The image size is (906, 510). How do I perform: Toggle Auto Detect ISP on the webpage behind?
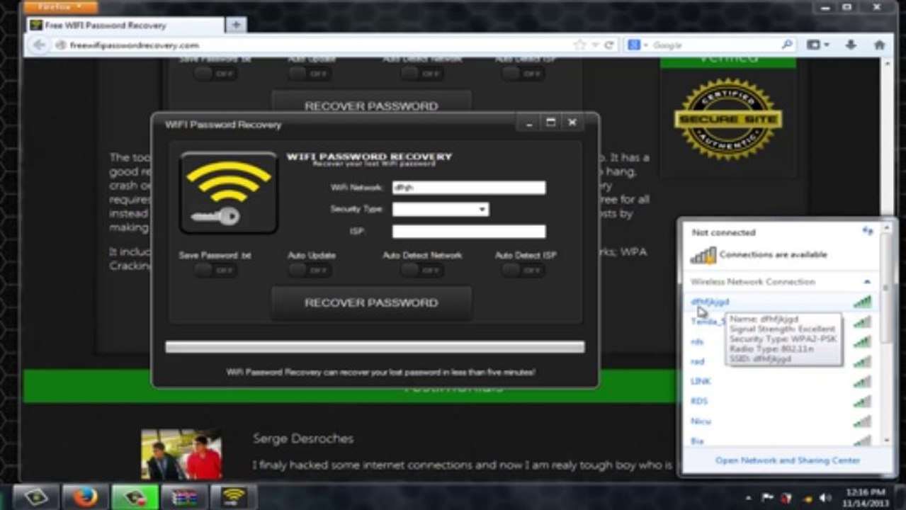tap(523, 74)
